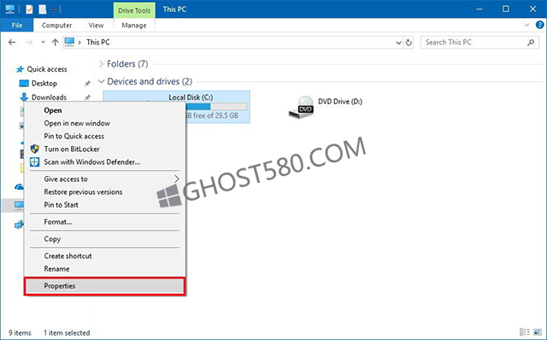Click This PC in the address bar

[98, 42]
